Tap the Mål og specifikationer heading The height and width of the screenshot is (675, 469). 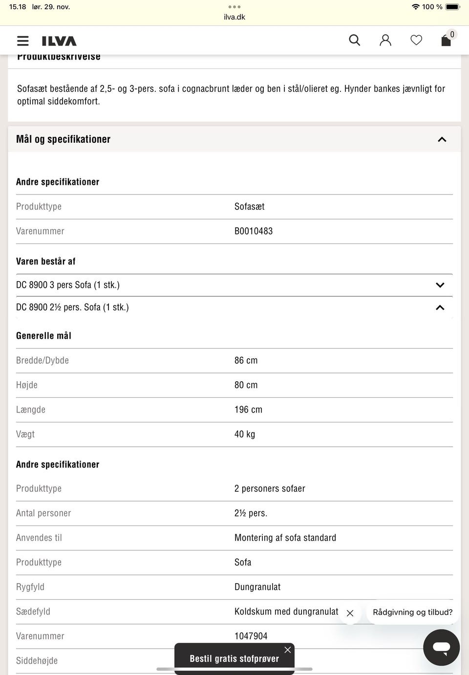click(x=64, y=139)
